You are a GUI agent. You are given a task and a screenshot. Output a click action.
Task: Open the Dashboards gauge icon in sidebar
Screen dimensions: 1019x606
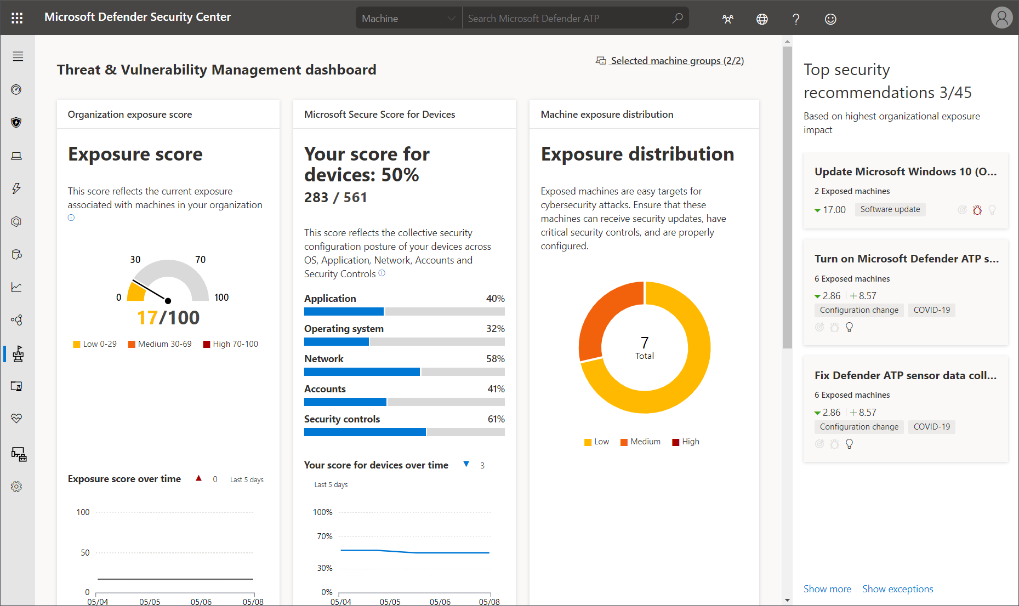pyautogui.click(x=16, y=89)
